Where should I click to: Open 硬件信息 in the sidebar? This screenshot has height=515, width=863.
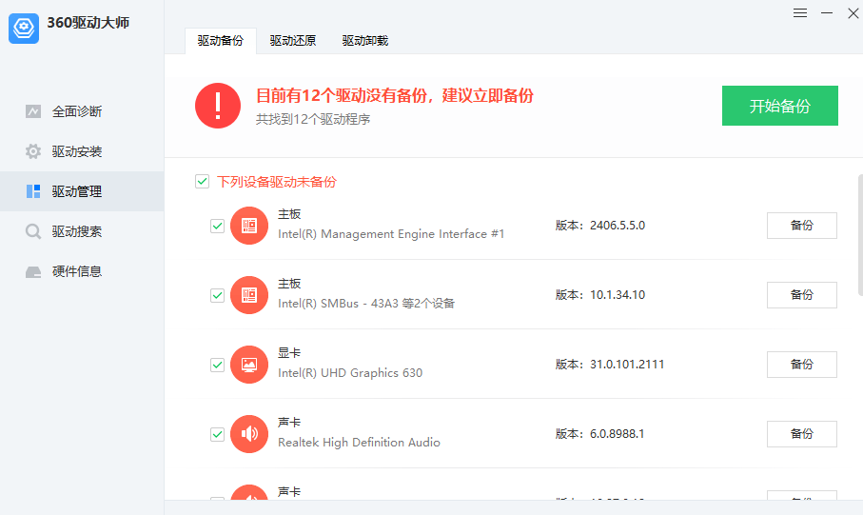(82, 271)
